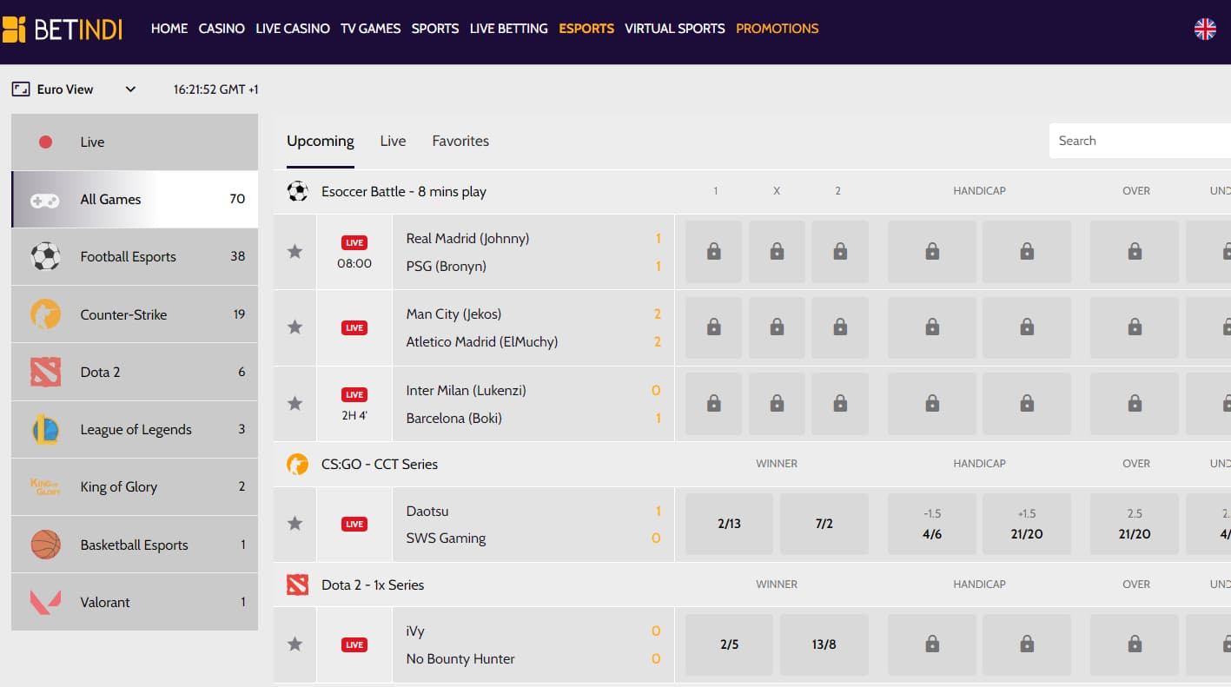Switch to the Favorites tab
The height and width of the screenshot is (687, 1231).
click(x=460, y=141)
